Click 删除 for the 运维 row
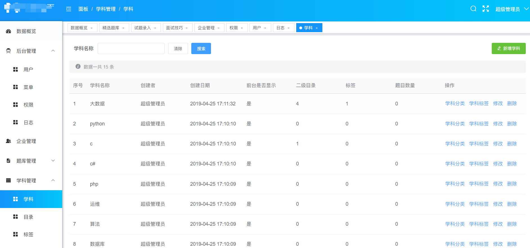Viewport: 530px width, 248px height. (512, 204)
